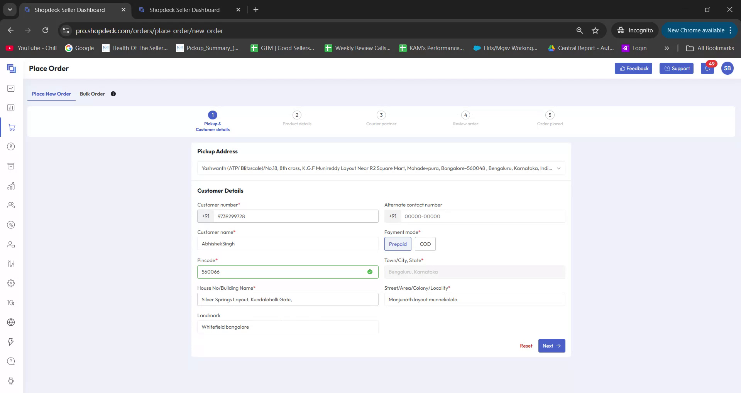Open the payments rupee icon in sidebar
The image size is (741, 393).
[x=11, y=146]
